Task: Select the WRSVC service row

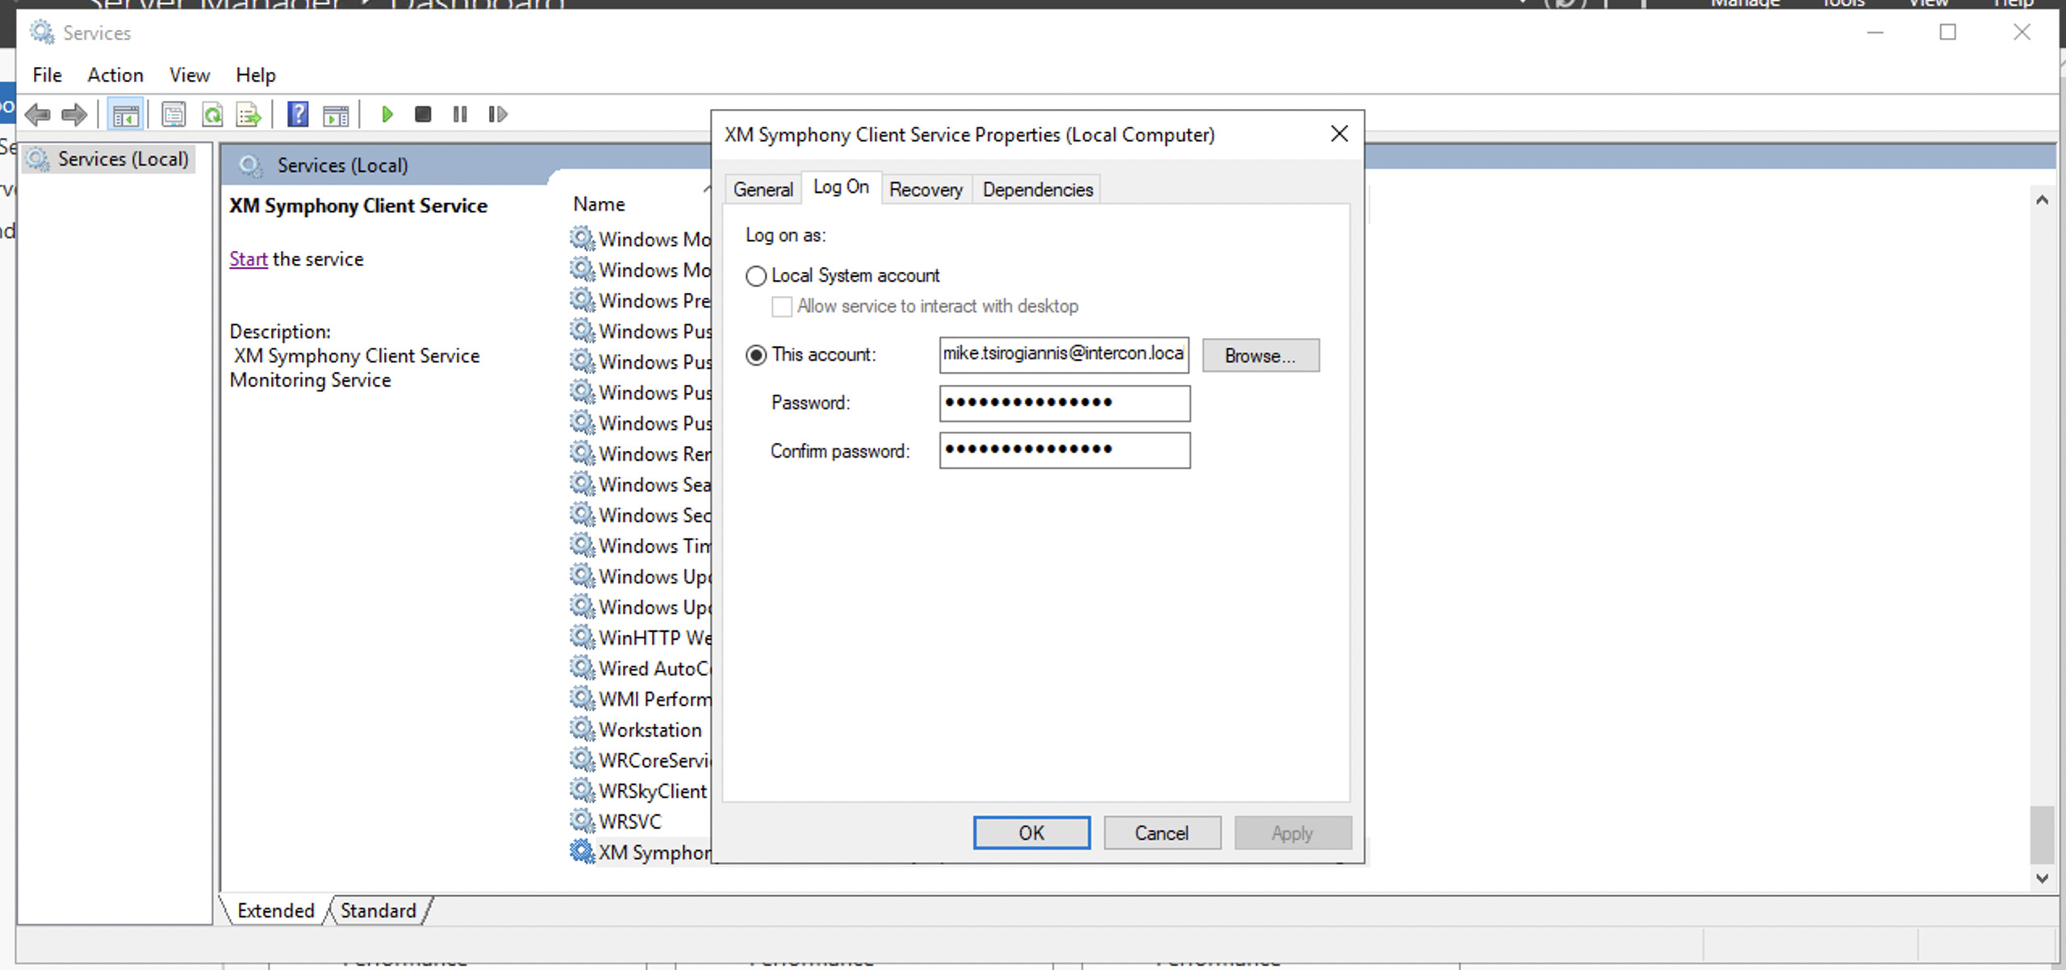Action: click(x=640, y=822)
